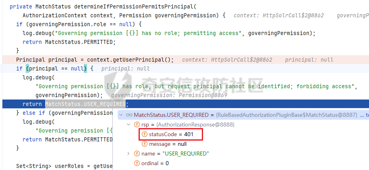This screenshot has height=170, width=369.
Task: Click the field icon beside statusCode
Action: pos(144,134)
